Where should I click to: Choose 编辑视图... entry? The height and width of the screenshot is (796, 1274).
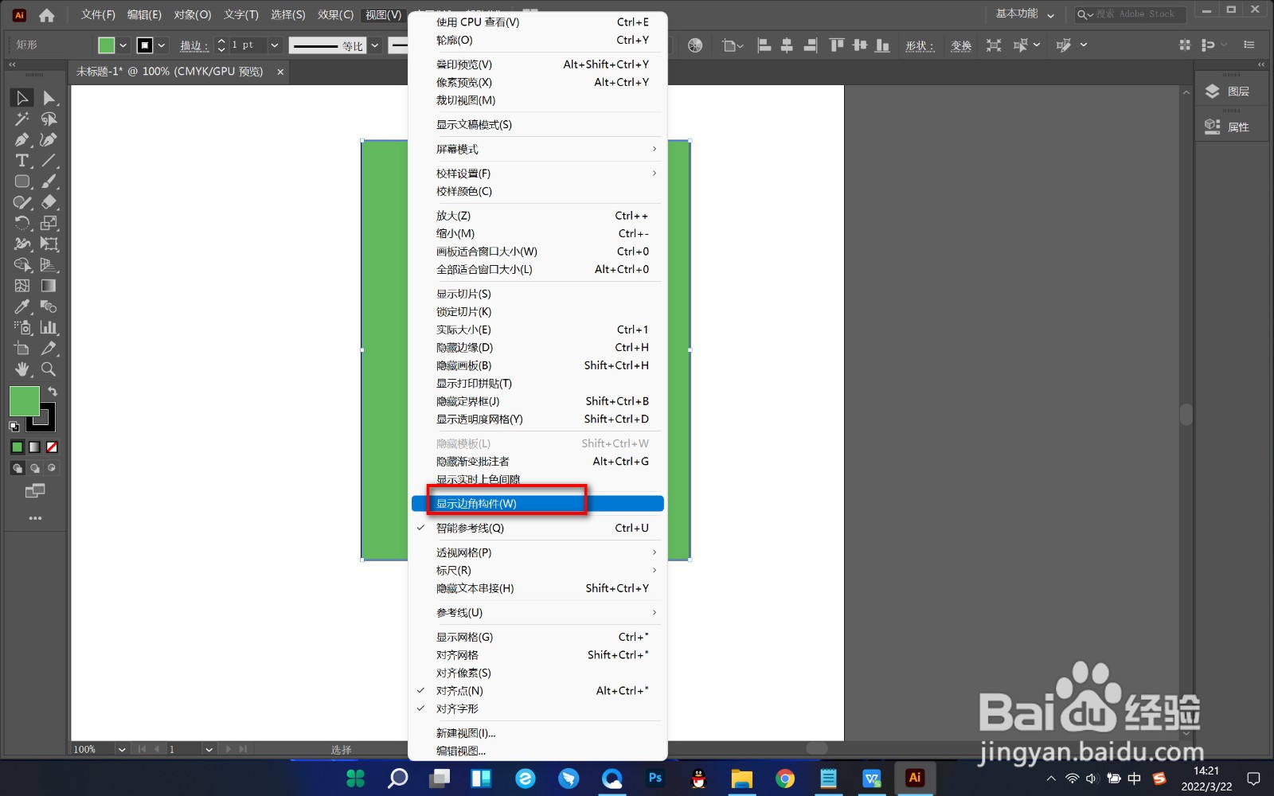537,751
